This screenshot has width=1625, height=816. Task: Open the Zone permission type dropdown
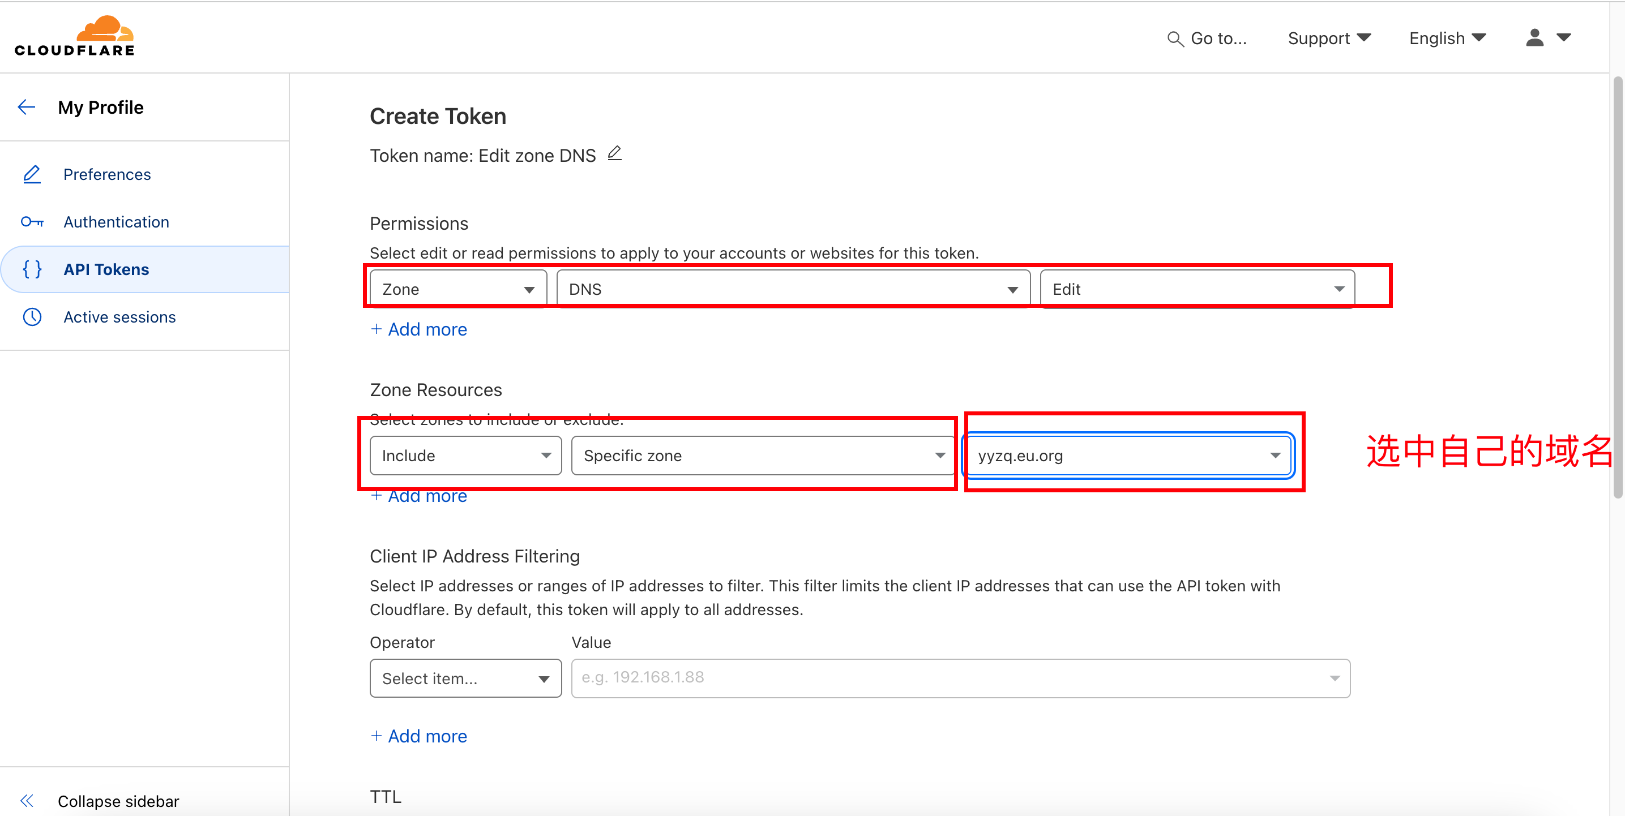(x=458, y=289)
